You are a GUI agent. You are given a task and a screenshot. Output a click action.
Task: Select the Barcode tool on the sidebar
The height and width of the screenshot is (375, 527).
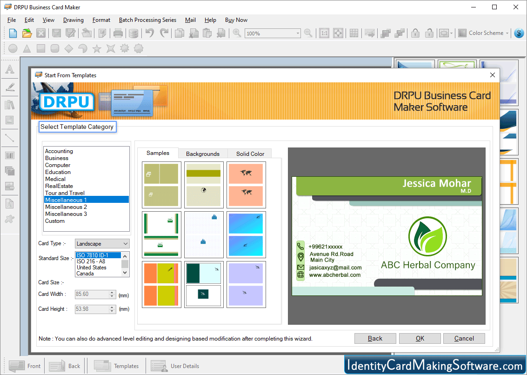click(10, 155)
